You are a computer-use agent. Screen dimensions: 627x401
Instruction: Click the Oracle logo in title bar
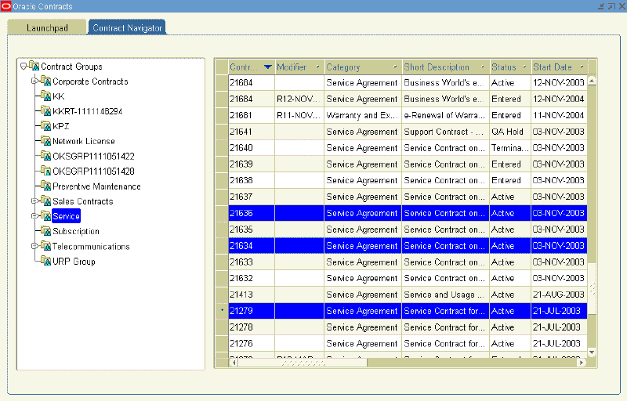tap(6, 6)
